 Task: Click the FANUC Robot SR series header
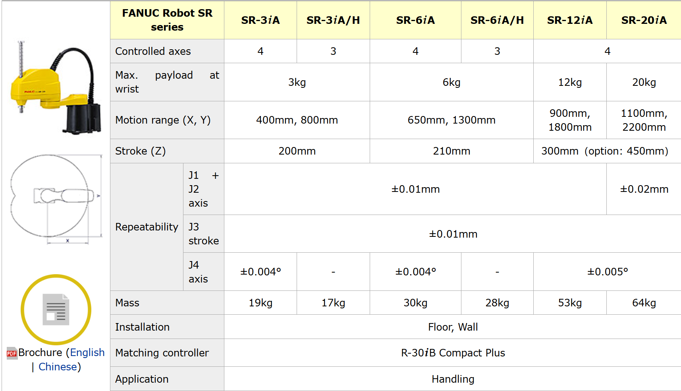167,20
